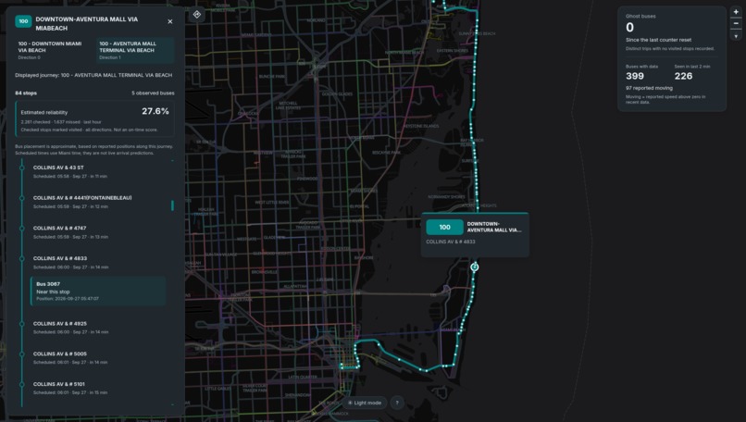Zoom out with the minus button
The width and height of the screenshot is (746, 422).
tap(736, 23)
